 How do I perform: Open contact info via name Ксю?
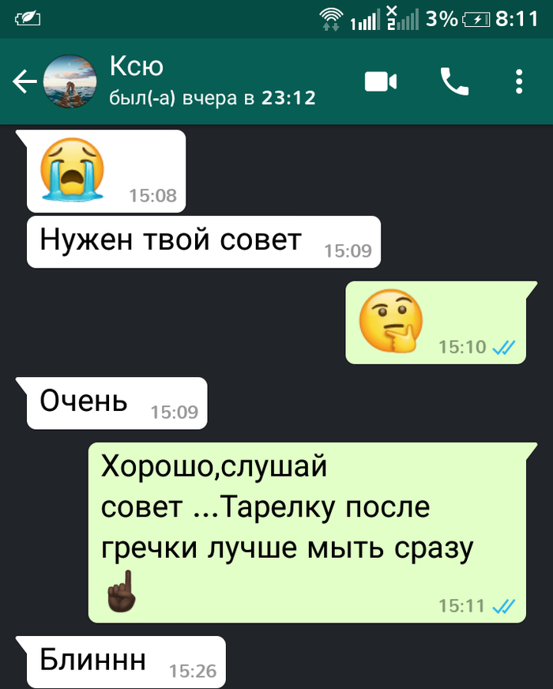click(x=137, y=66)
